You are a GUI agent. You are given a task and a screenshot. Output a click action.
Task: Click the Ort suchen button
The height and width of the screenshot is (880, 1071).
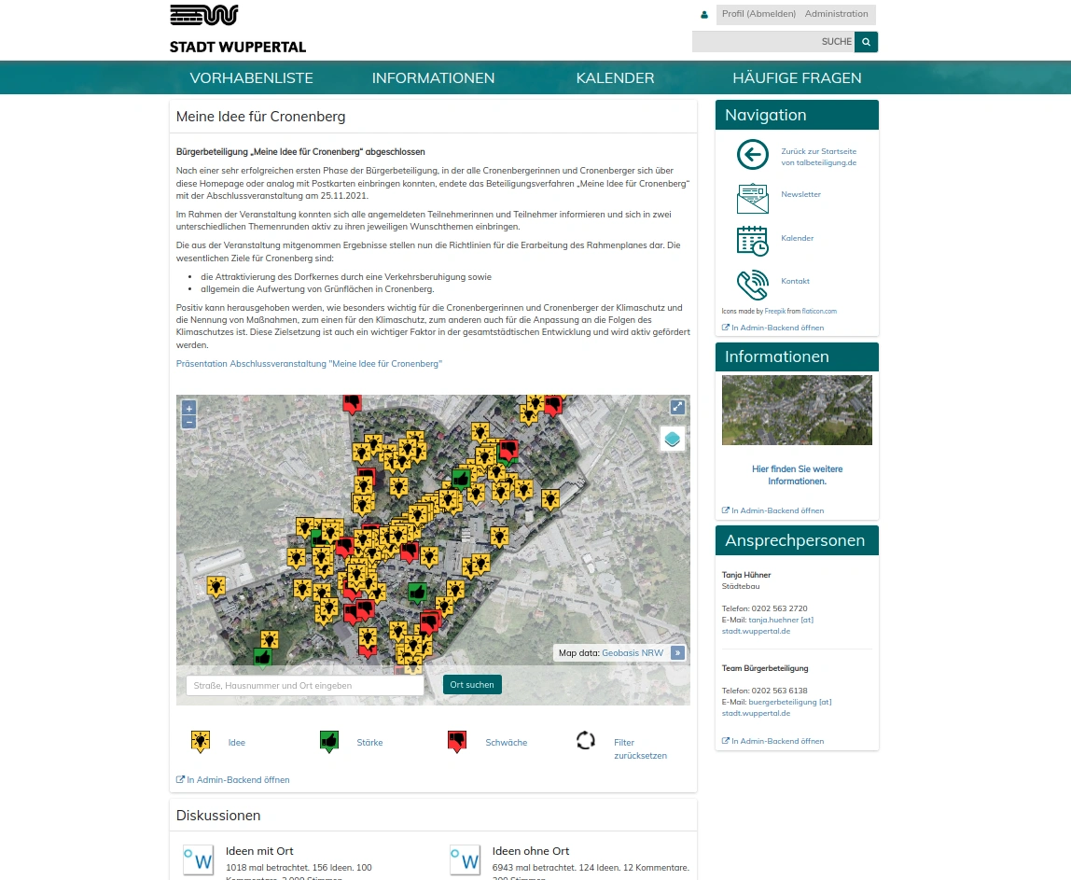click(x=472, y=685)
